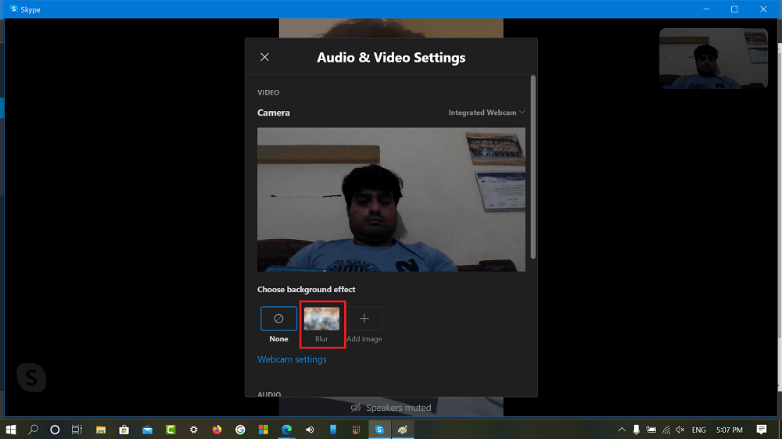The width and height of the screenshot is (782, 439).
Task: Show hidden system tray icons
Action: tap(622, 430)
